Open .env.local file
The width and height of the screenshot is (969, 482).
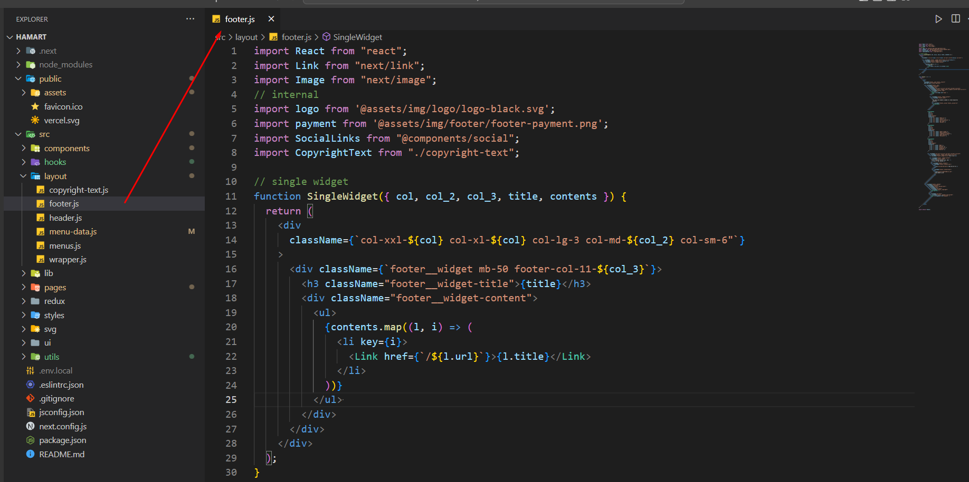click(55, 371)
